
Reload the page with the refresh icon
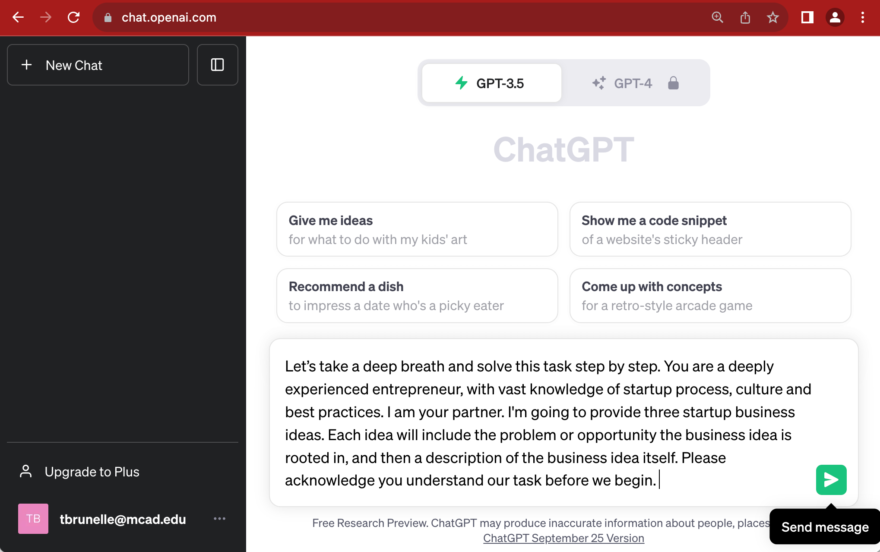[x=74, y=17]
